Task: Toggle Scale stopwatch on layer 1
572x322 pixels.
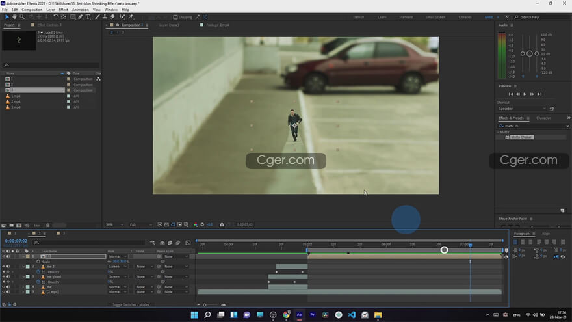Action: pos(38,262)
